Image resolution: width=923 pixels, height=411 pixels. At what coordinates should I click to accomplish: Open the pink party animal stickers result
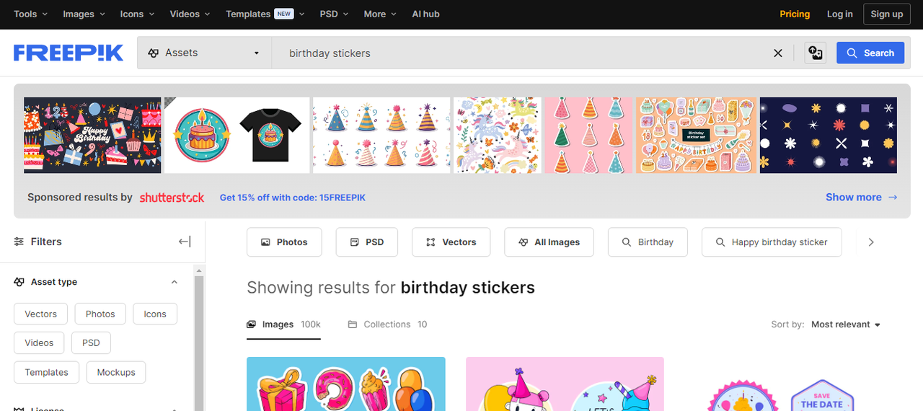[x=565, y=384]
